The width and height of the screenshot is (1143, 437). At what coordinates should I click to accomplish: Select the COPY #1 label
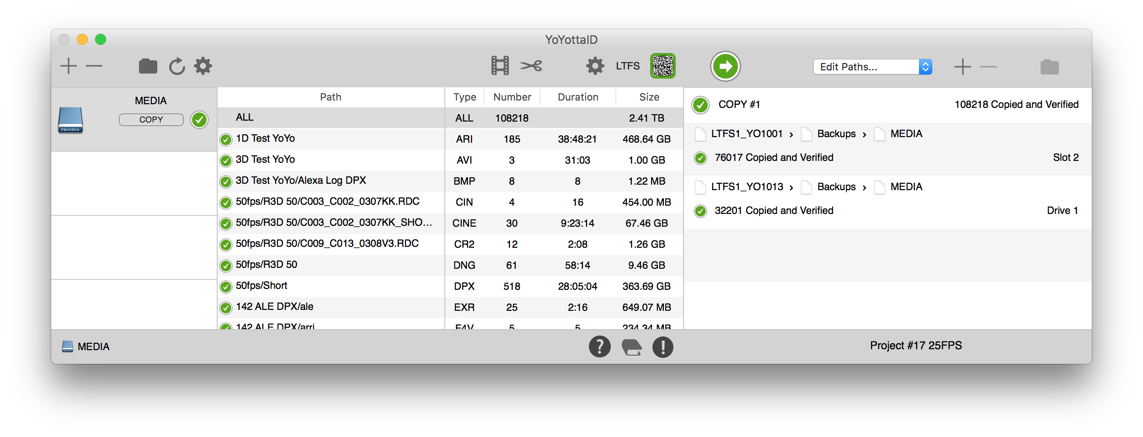[739, 104]
